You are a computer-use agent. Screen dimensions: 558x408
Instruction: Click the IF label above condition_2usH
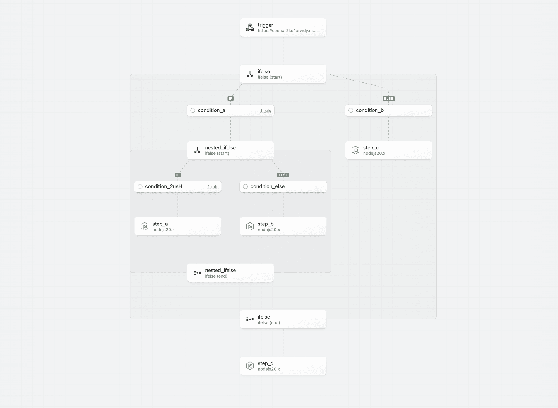[178, 175]
